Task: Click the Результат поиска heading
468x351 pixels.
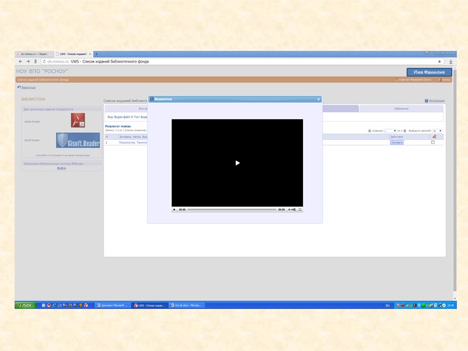Action: 118,126
